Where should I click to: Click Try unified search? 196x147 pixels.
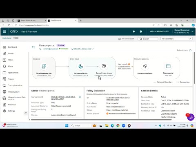126,39
